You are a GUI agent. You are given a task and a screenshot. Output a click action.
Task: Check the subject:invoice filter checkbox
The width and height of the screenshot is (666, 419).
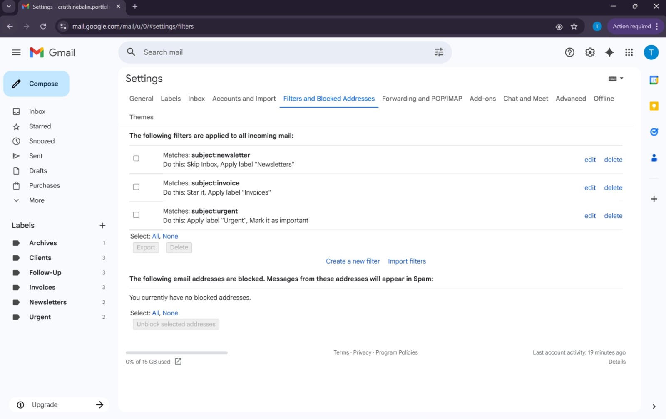click(136, 187)
